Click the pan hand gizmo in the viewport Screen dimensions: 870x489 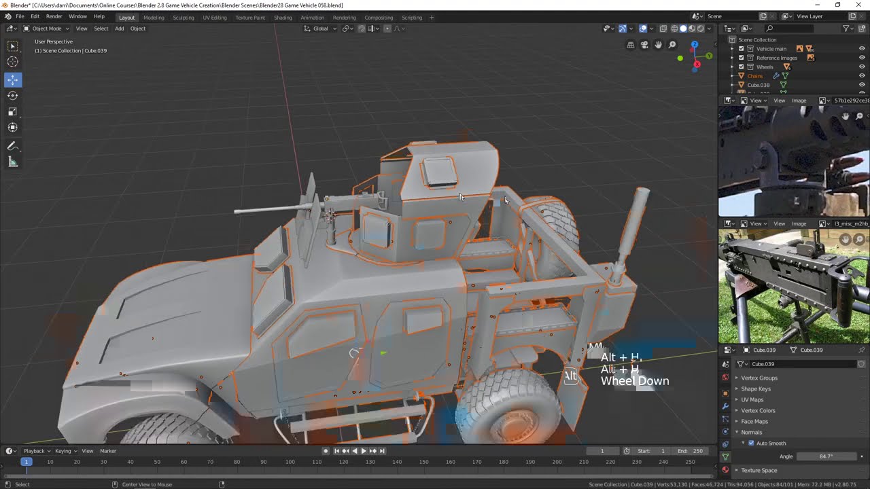coord(658,45)
